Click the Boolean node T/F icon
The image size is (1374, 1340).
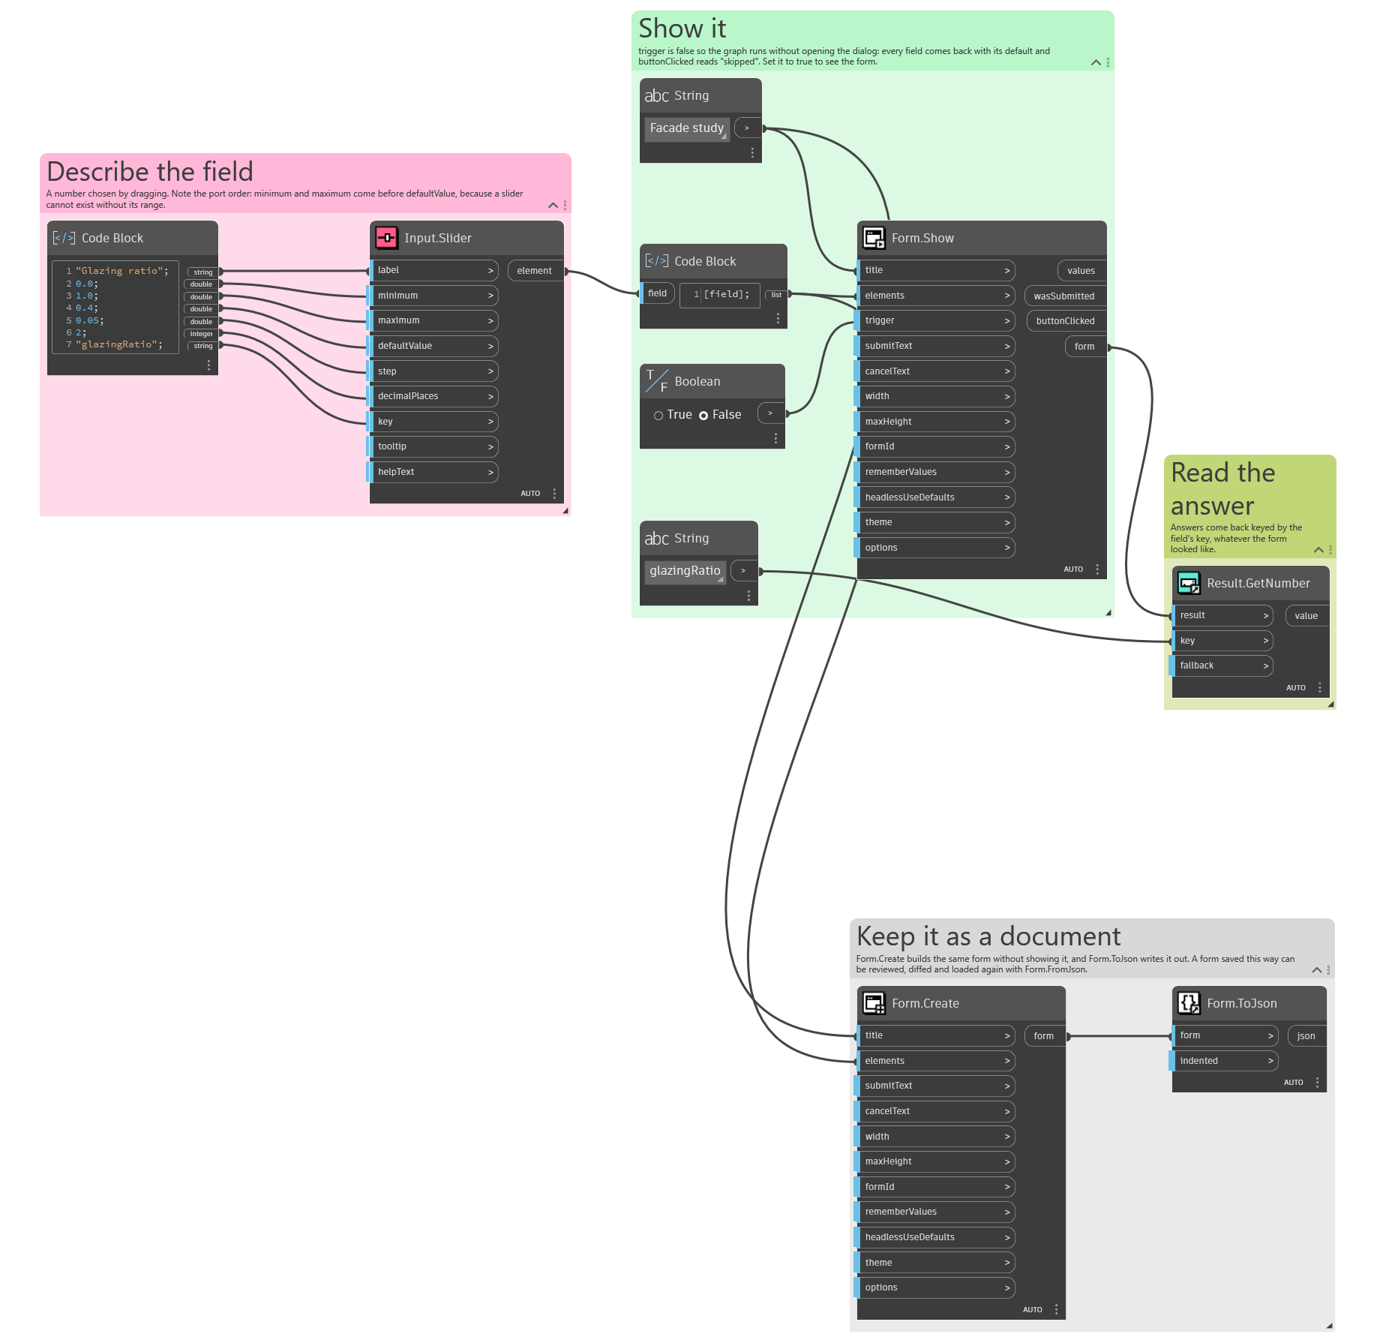point(657,381)
